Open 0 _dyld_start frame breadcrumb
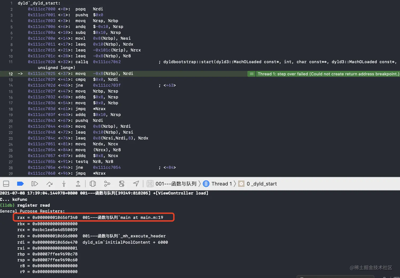This screenshot has height=278, width=400. [x=257, y=184]
